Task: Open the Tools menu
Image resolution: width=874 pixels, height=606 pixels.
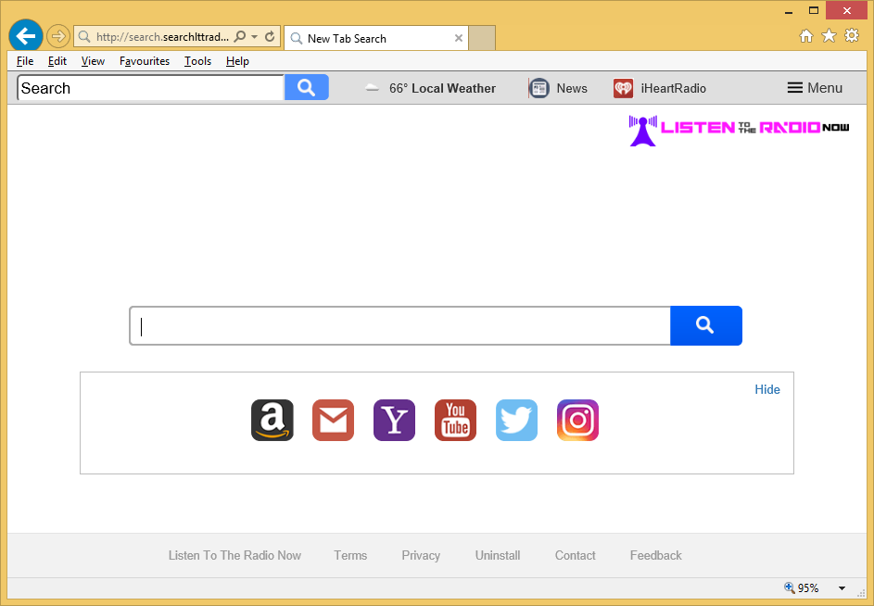Action: 197,61
